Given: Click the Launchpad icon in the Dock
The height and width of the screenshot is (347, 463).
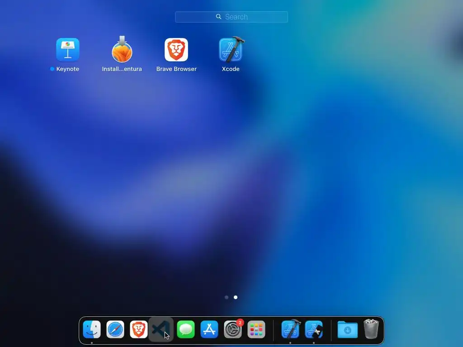Looking at the screenshot, I should (256, 329).
